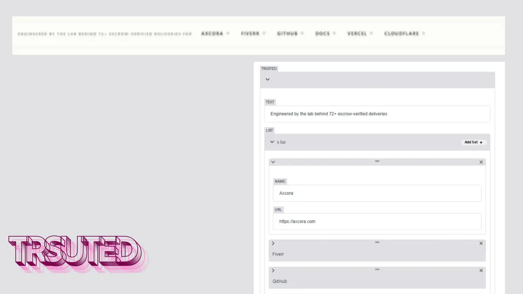The width and height of the screenshot is (523, 294).
Task: Select the Fiverr row label
Action: click(x=278, y=254)
